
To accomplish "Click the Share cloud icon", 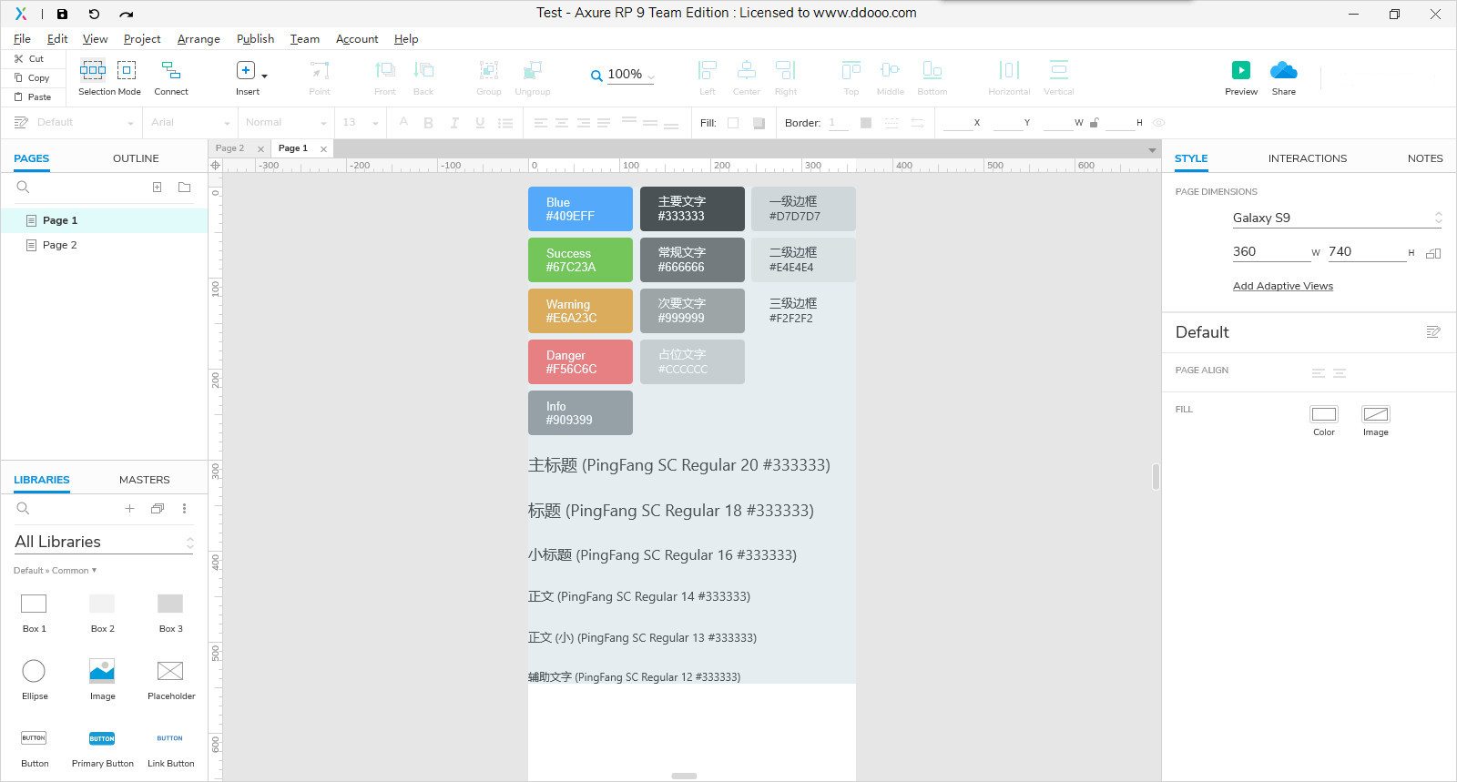I will (1284, 70).
